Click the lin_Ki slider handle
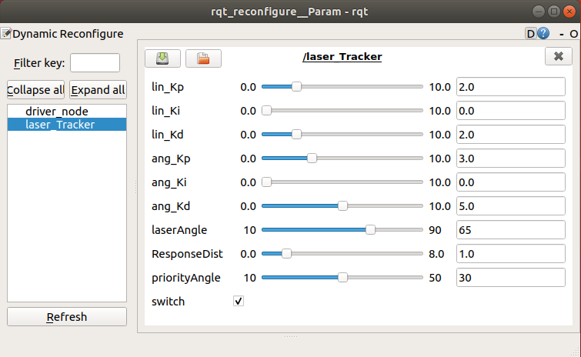581x357 pixels. [x=266, y=110]
